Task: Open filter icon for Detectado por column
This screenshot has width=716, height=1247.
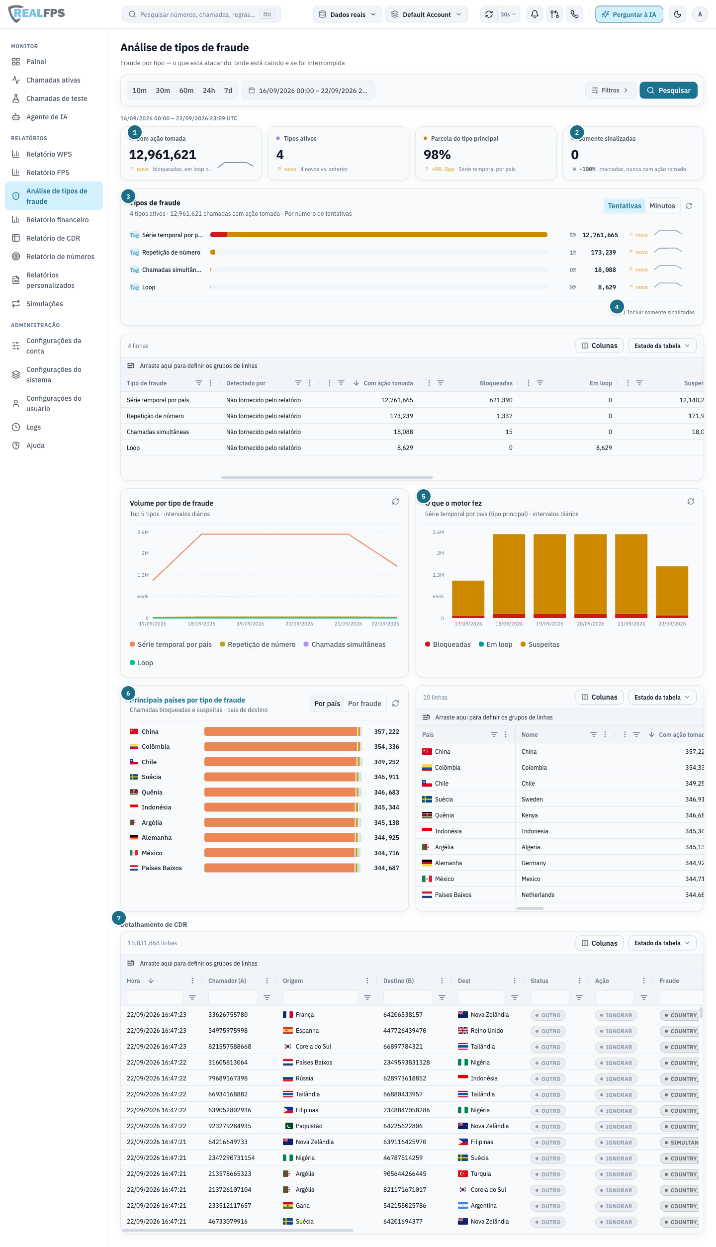Action: pos(298,383)
